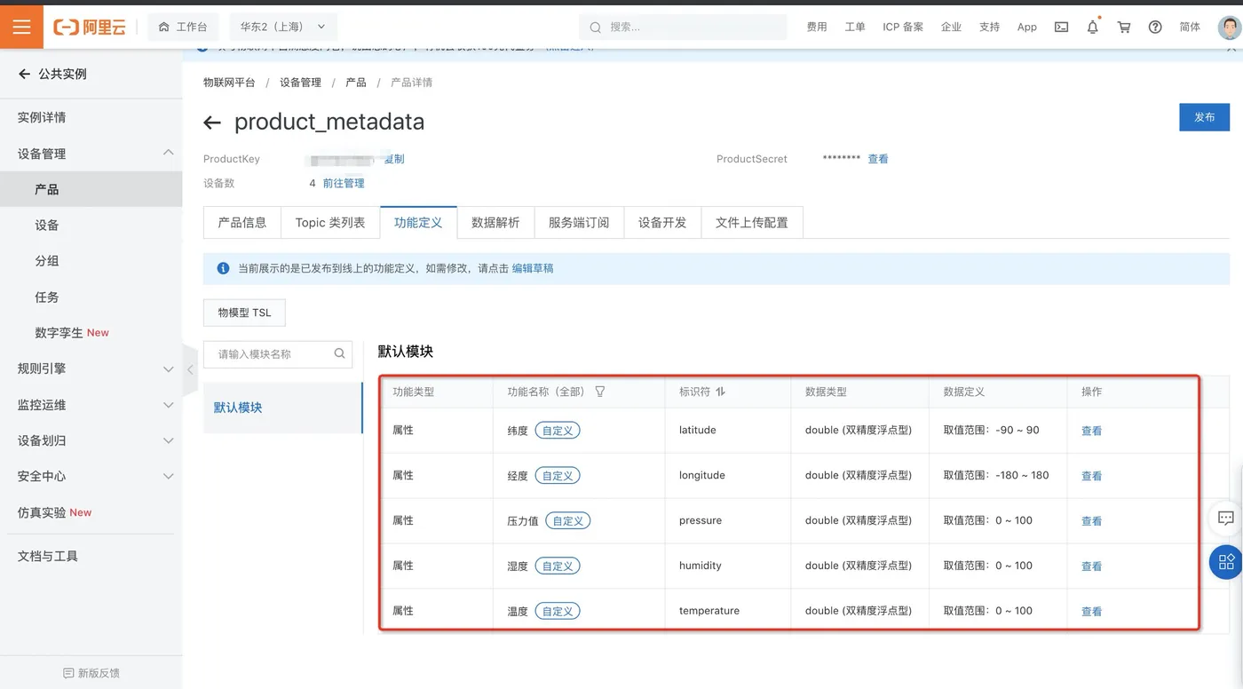View the pressure property details
The height and width of the screenshot is (689, 1243).
click(1091, 521)
